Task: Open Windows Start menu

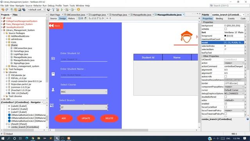Action: 3,138
